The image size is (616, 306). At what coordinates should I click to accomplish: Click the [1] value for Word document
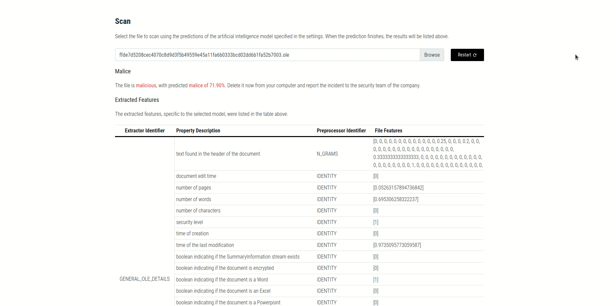376,280
